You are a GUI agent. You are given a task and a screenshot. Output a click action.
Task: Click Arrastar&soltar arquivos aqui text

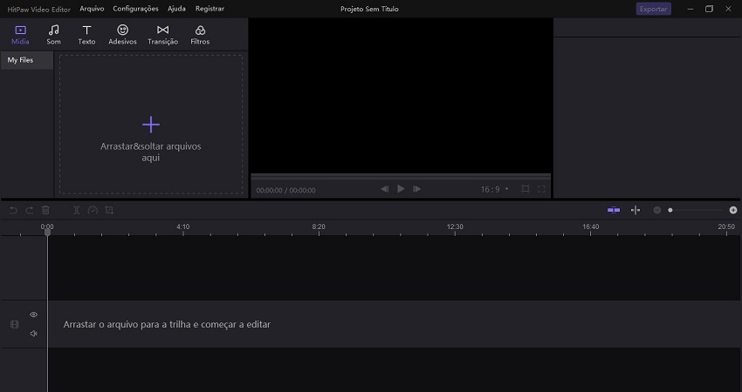click(x=151, y=152)
